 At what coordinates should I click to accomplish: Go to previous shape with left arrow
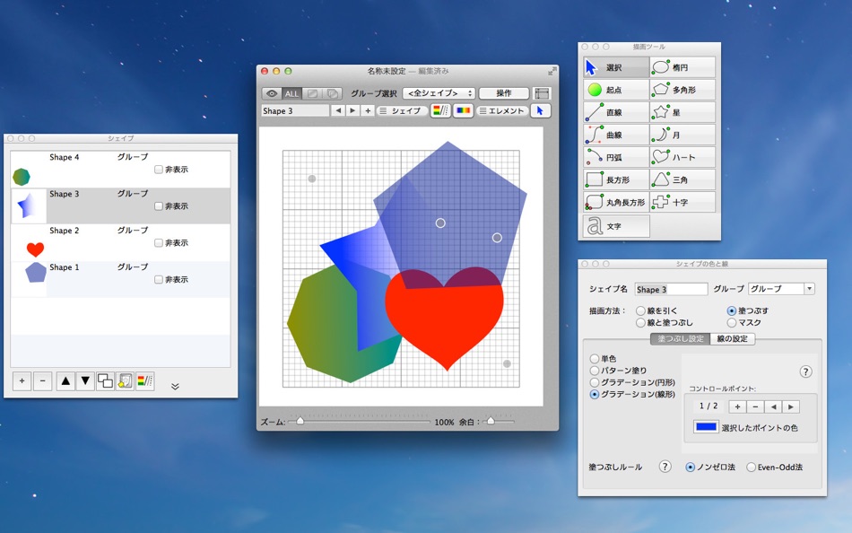point(338,110)
